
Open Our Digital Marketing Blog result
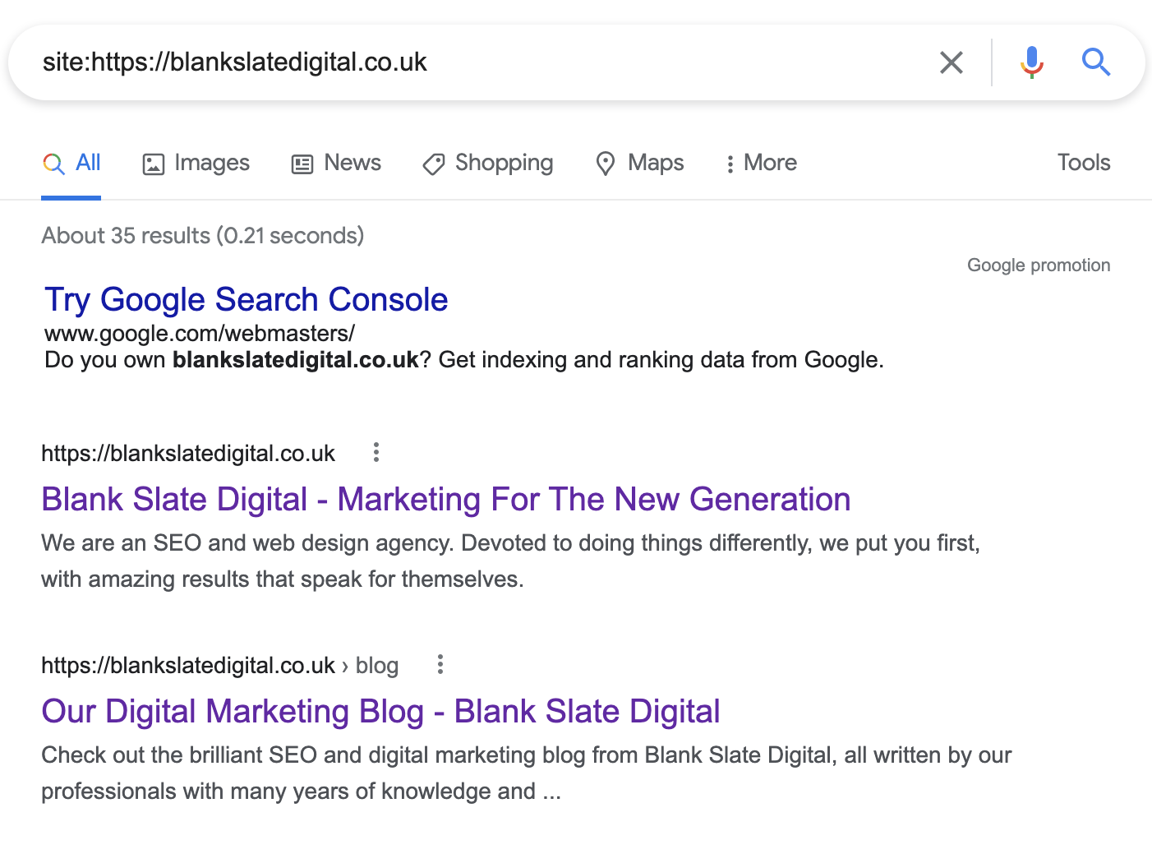[381, 712]
